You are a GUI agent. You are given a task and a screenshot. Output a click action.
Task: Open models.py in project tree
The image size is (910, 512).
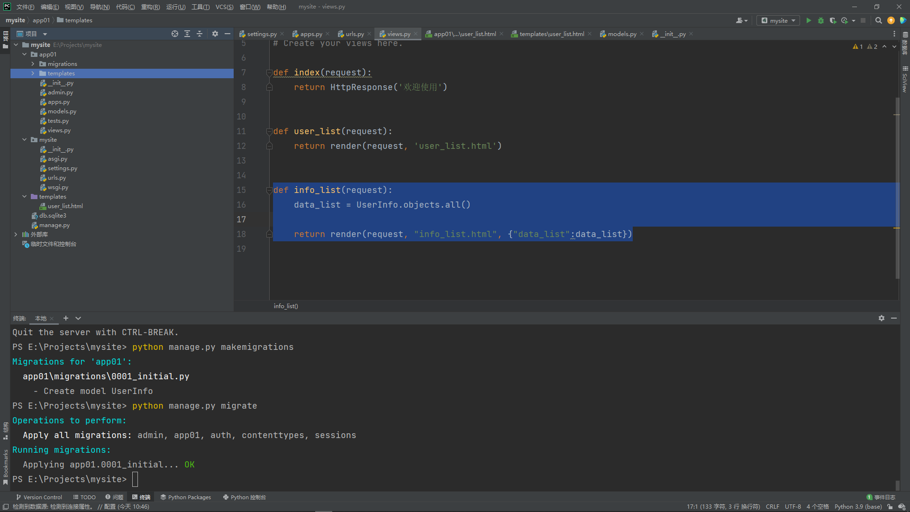(x=62, y=111)
